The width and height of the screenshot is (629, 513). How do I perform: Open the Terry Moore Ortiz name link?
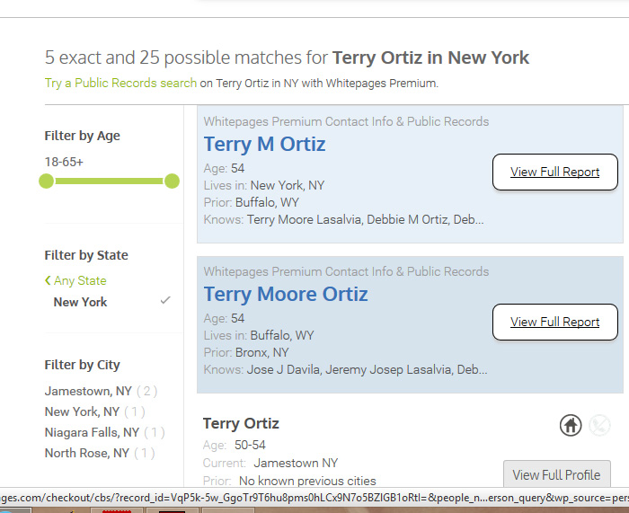(x=286, y=294)
